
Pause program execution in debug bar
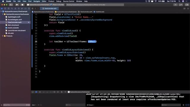(40, 92)
